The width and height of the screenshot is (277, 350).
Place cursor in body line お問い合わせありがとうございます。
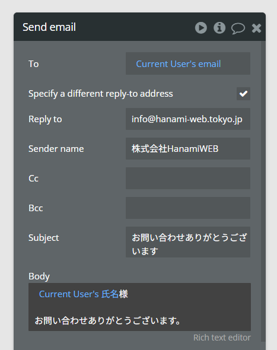(108, 321)
